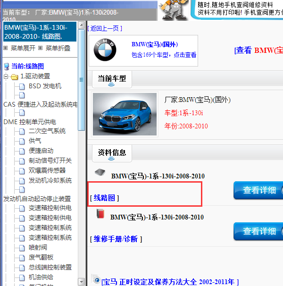The image size is (283, 286).
Task: Click document icon beside 喷射阀
Action: 22,248
